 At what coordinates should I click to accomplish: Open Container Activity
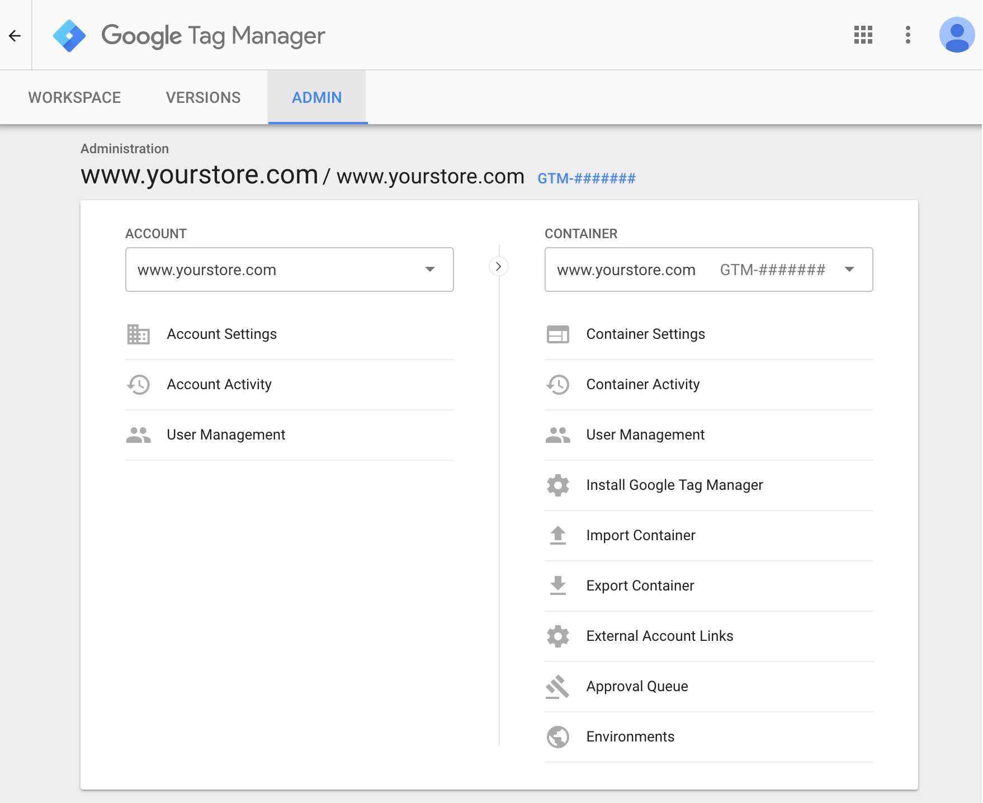click(708, 385)
